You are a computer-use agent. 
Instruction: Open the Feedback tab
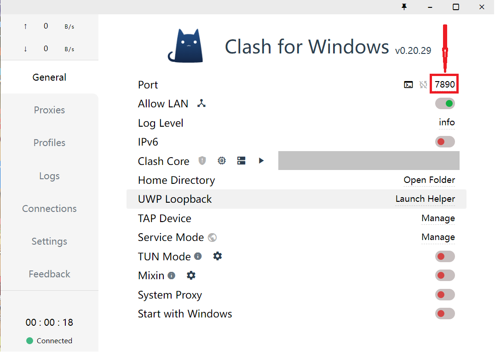(49, 274)
